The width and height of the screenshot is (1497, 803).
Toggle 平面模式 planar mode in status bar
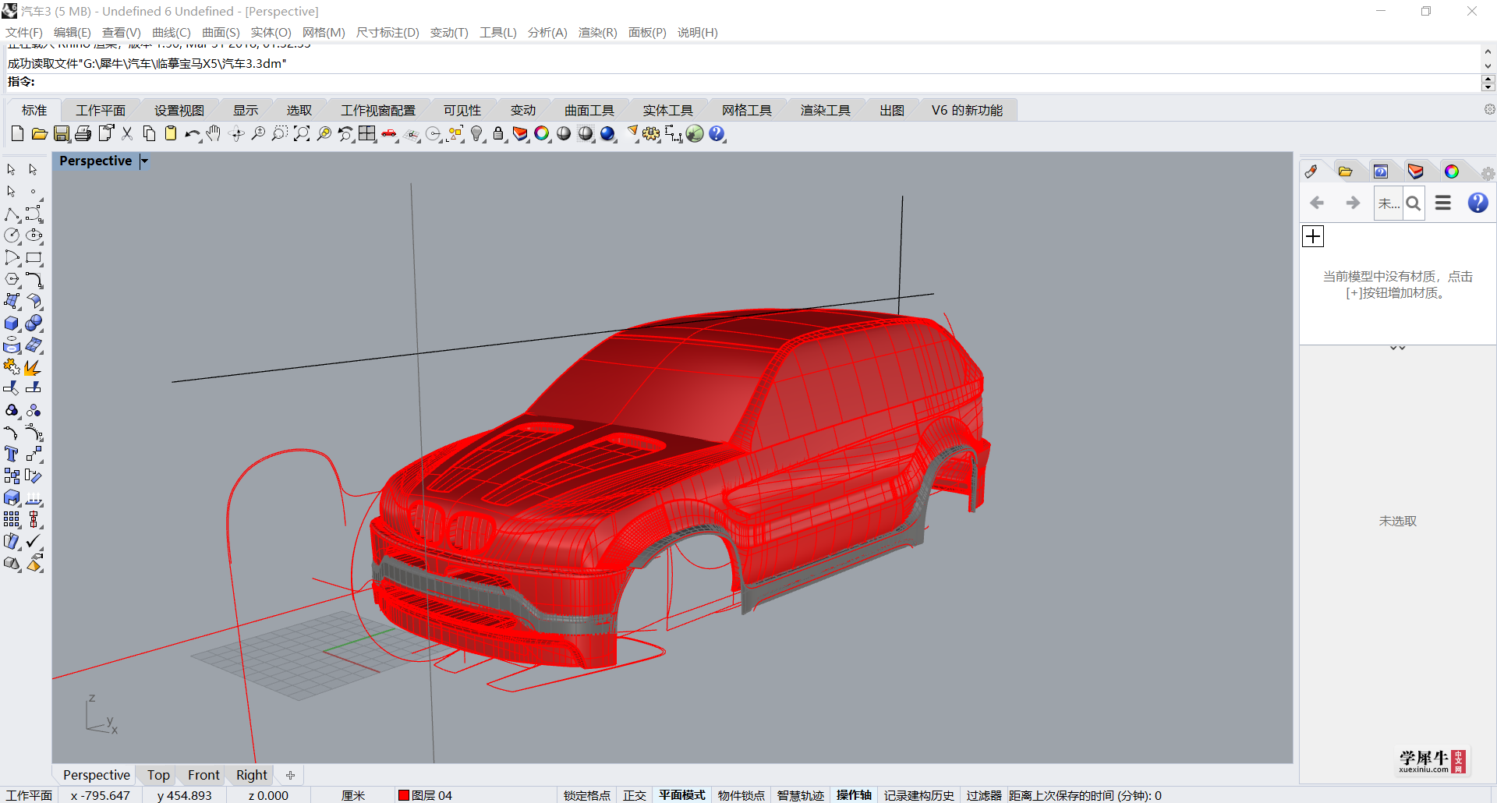[682, 795]
